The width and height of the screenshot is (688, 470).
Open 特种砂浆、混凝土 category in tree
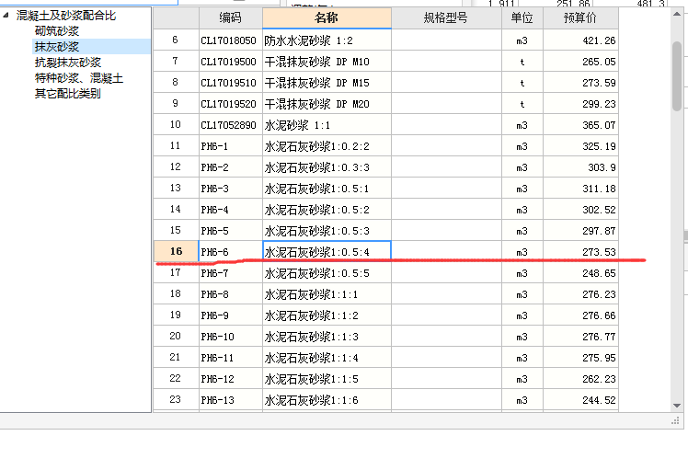(79, 78)
